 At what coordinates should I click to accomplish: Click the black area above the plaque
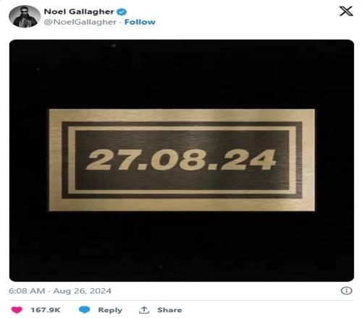(x=182, y=74)
